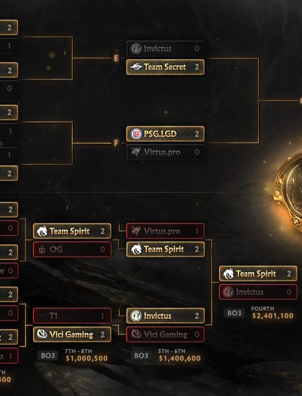This screenshot has width=302, height=396.
Task: Select Invictus logo beating Vici Gaming
Action: [136, 316]
